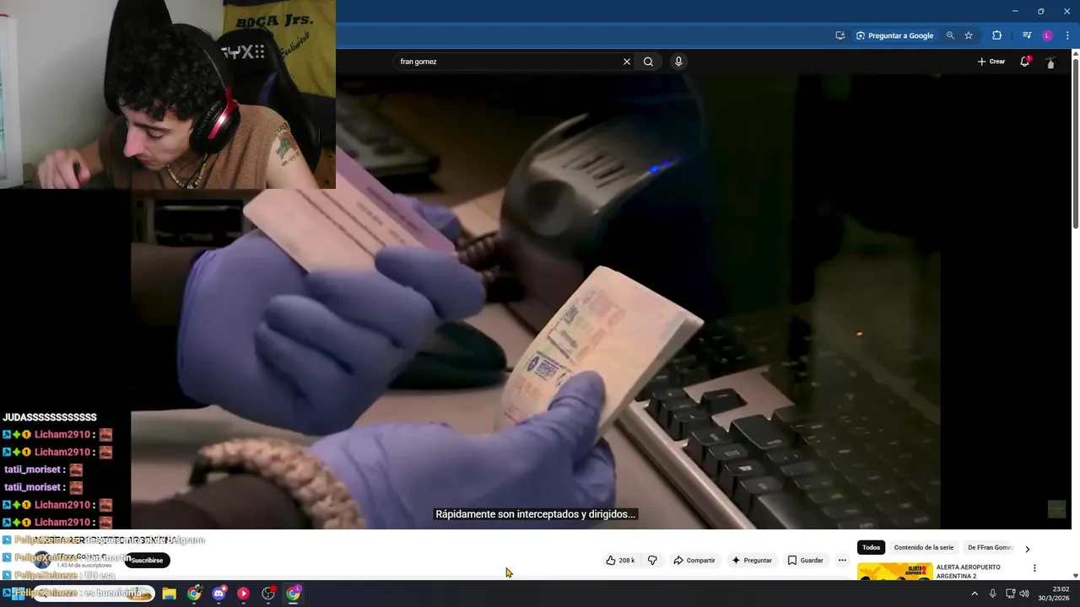Viewport: 1080px width, 607px height.
Task: Open the clock showing 23:02
Action: coord(1054,594)
